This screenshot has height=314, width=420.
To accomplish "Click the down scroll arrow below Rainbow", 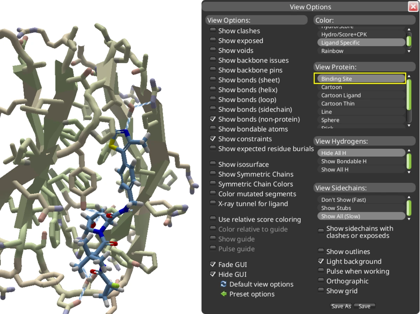I will pyautogui.click(x=409, y=51).
